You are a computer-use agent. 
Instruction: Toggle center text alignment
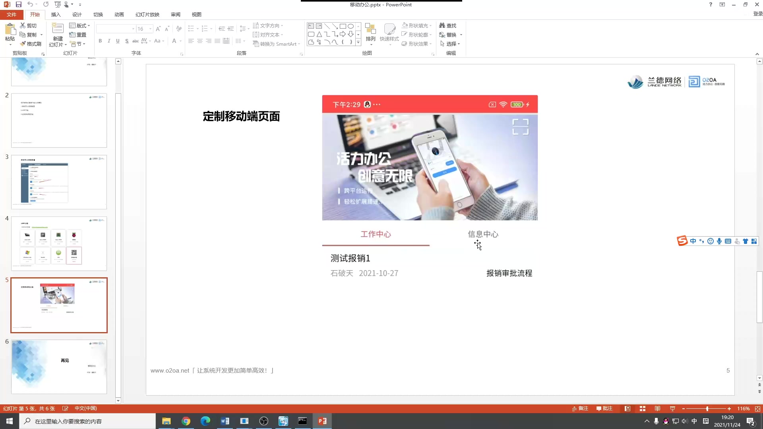pyautogui.click(x=200, y=41)
